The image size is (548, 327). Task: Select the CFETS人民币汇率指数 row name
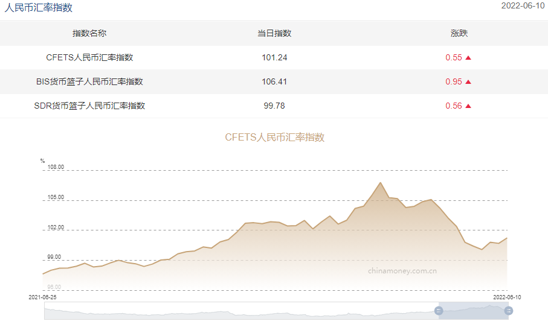point(89,57)
